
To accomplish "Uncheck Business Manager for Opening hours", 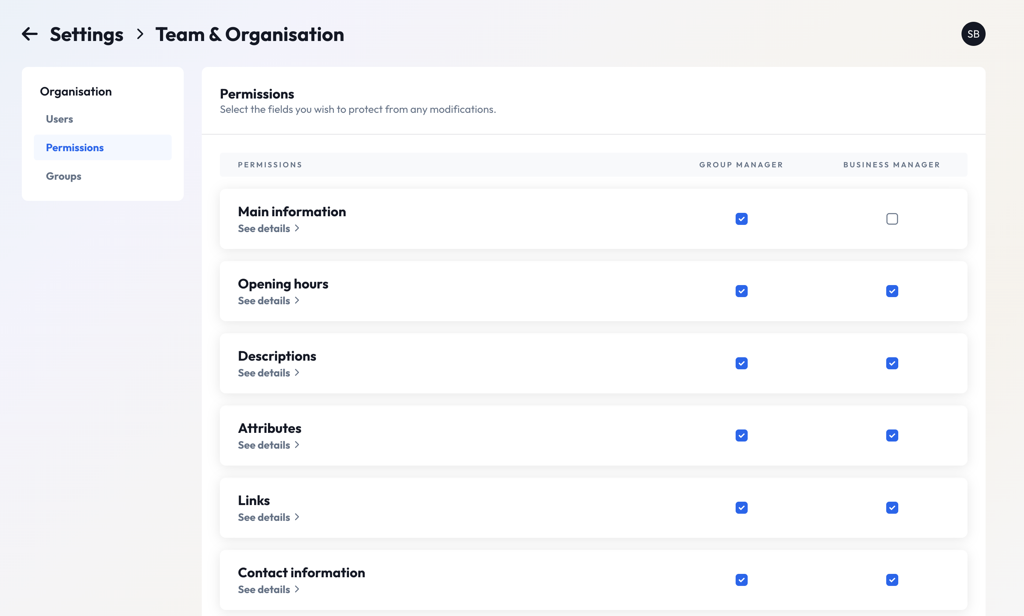I will (892, 291).
